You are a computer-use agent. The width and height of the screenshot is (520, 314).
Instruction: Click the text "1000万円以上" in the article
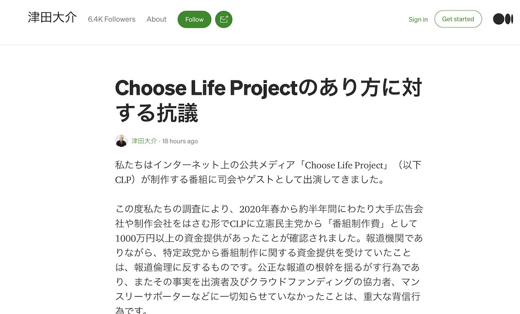(140, 238)
